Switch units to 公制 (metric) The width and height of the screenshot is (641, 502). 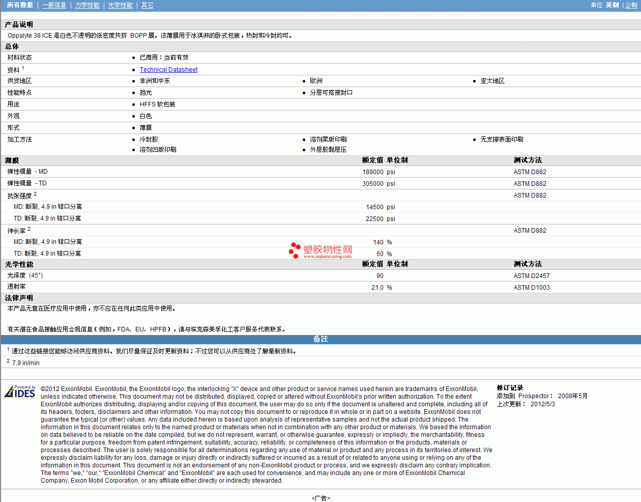click(x=631, y=5)
